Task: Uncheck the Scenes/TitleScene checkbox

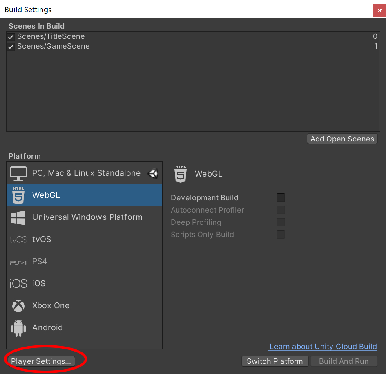Action: coord(11,37)
